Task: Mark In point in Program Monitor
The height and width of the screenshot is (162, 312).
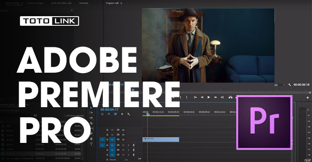Action: [181, 97]
